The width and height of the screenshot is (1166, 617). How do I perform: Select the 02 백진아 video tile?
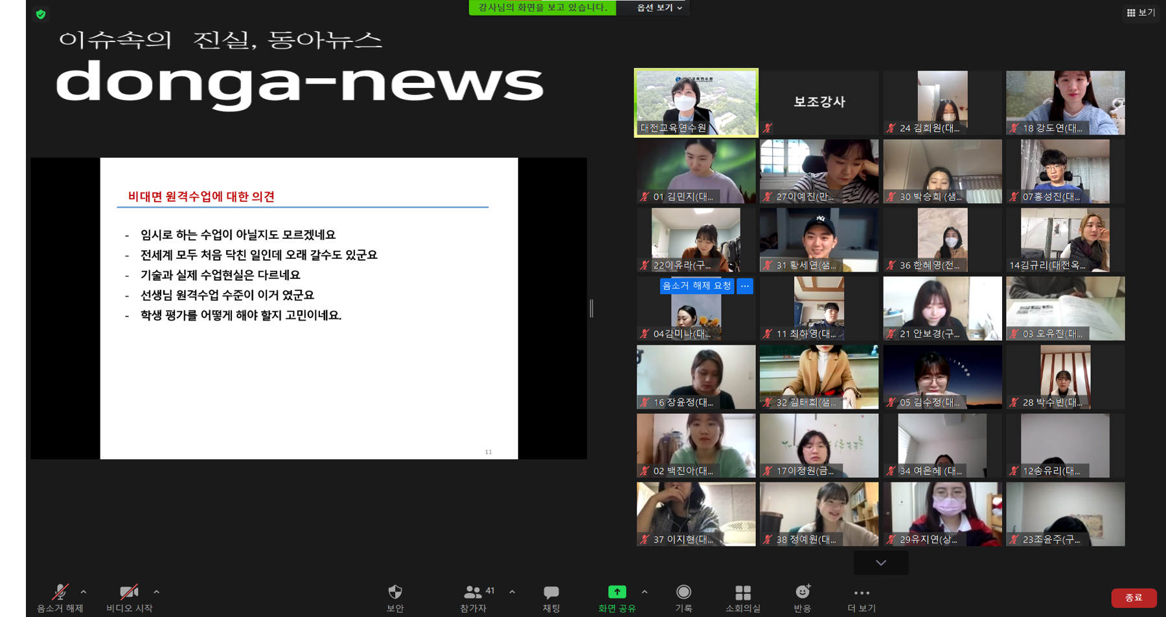coord(696,446)
